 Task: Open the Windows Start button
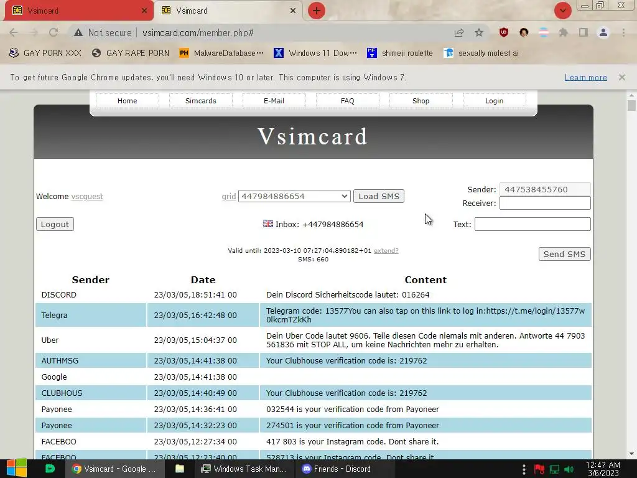pyautogui.click(x=17, y=469)
